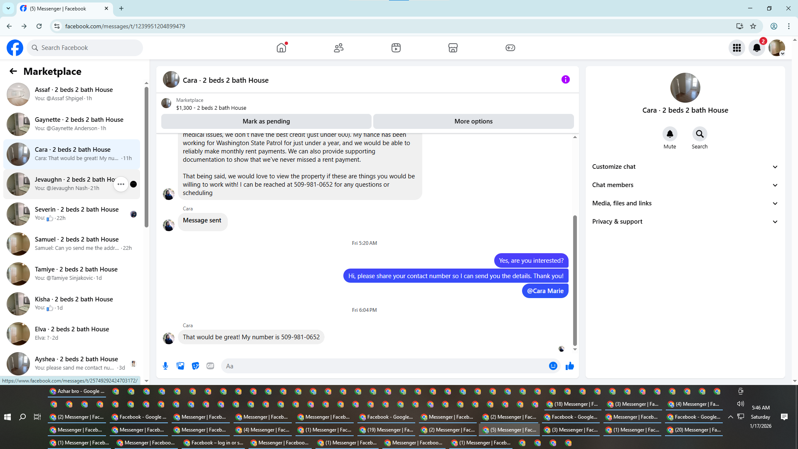The height and width of the screenshot is (449, 798).
Task: Click More options button
Action: point(473,121)
